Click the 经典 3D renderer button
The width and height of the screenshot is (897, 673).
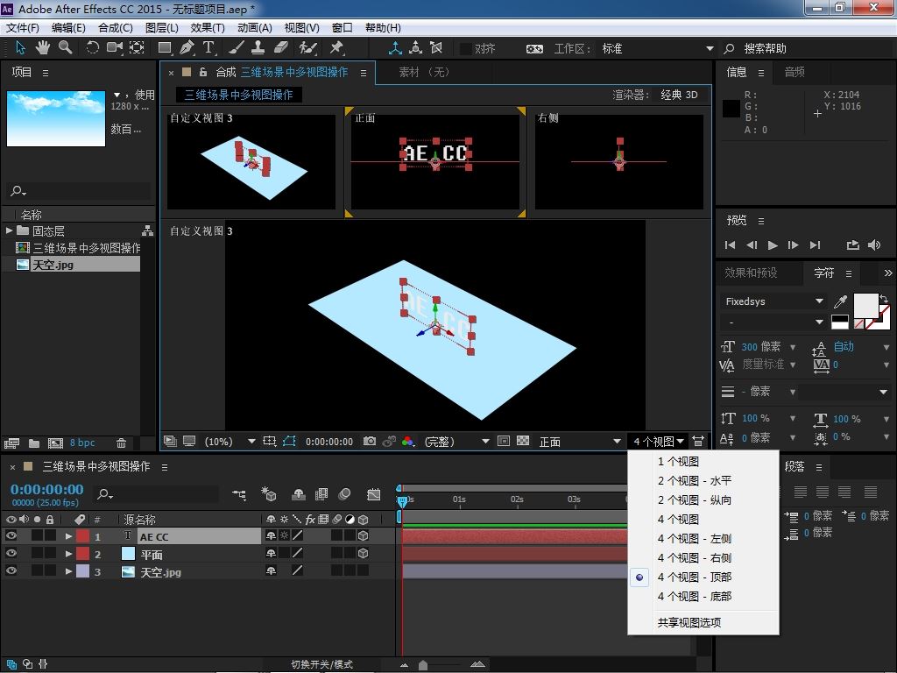pos(679,95)
